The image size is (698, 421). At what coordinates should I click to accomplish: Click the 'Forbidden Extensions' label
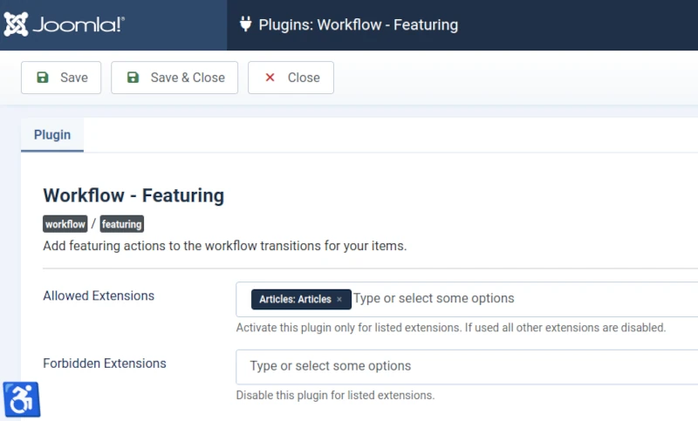pyautogui.click(x=104, y=363)
